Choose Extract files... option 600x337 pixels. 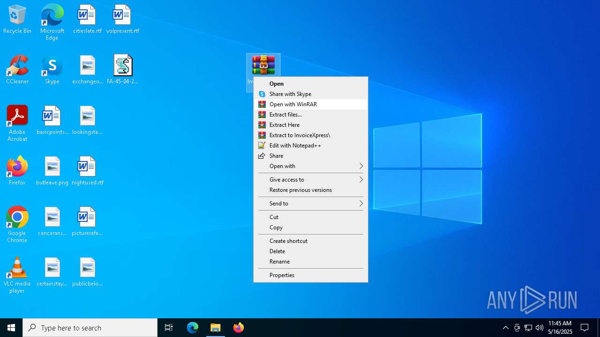[311, 115]
